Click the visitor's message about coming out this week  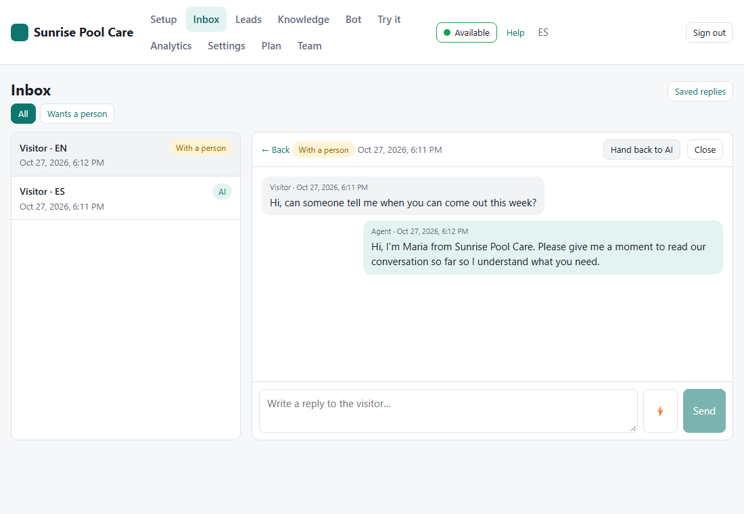403,196
